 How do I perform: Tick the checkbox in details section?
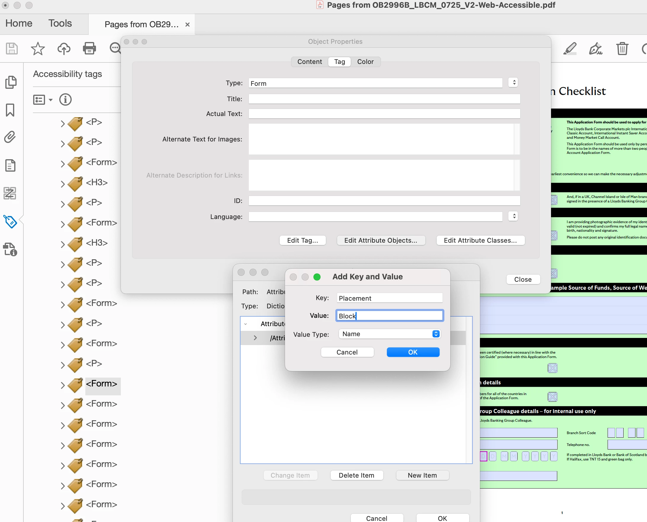point(552,397)
